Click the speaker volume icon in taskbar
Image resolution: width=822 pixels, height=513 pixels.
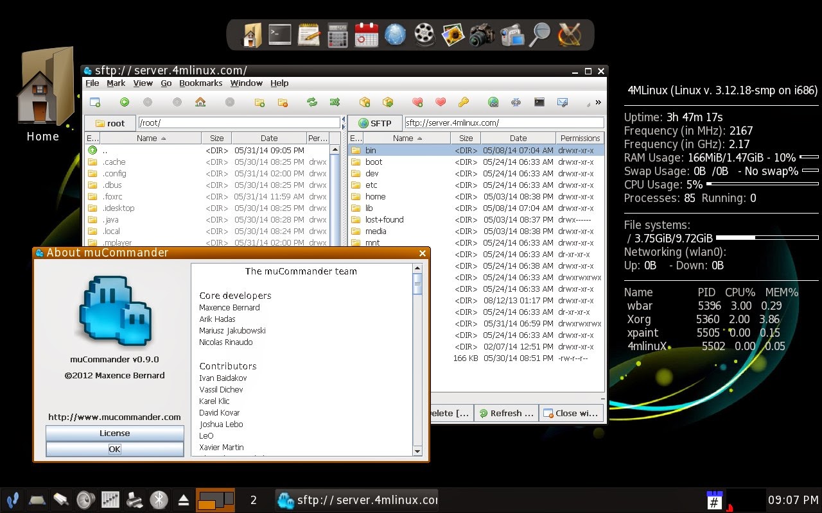[x=85, y=500]
